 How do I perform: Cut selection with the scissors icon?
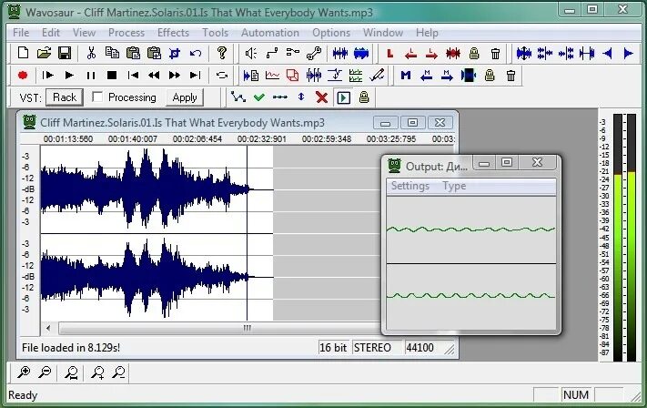pos(91,53)
